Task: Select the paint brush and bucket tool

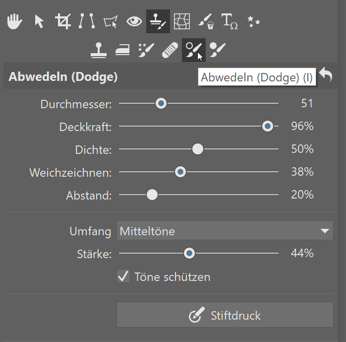Action: [206, 21]
